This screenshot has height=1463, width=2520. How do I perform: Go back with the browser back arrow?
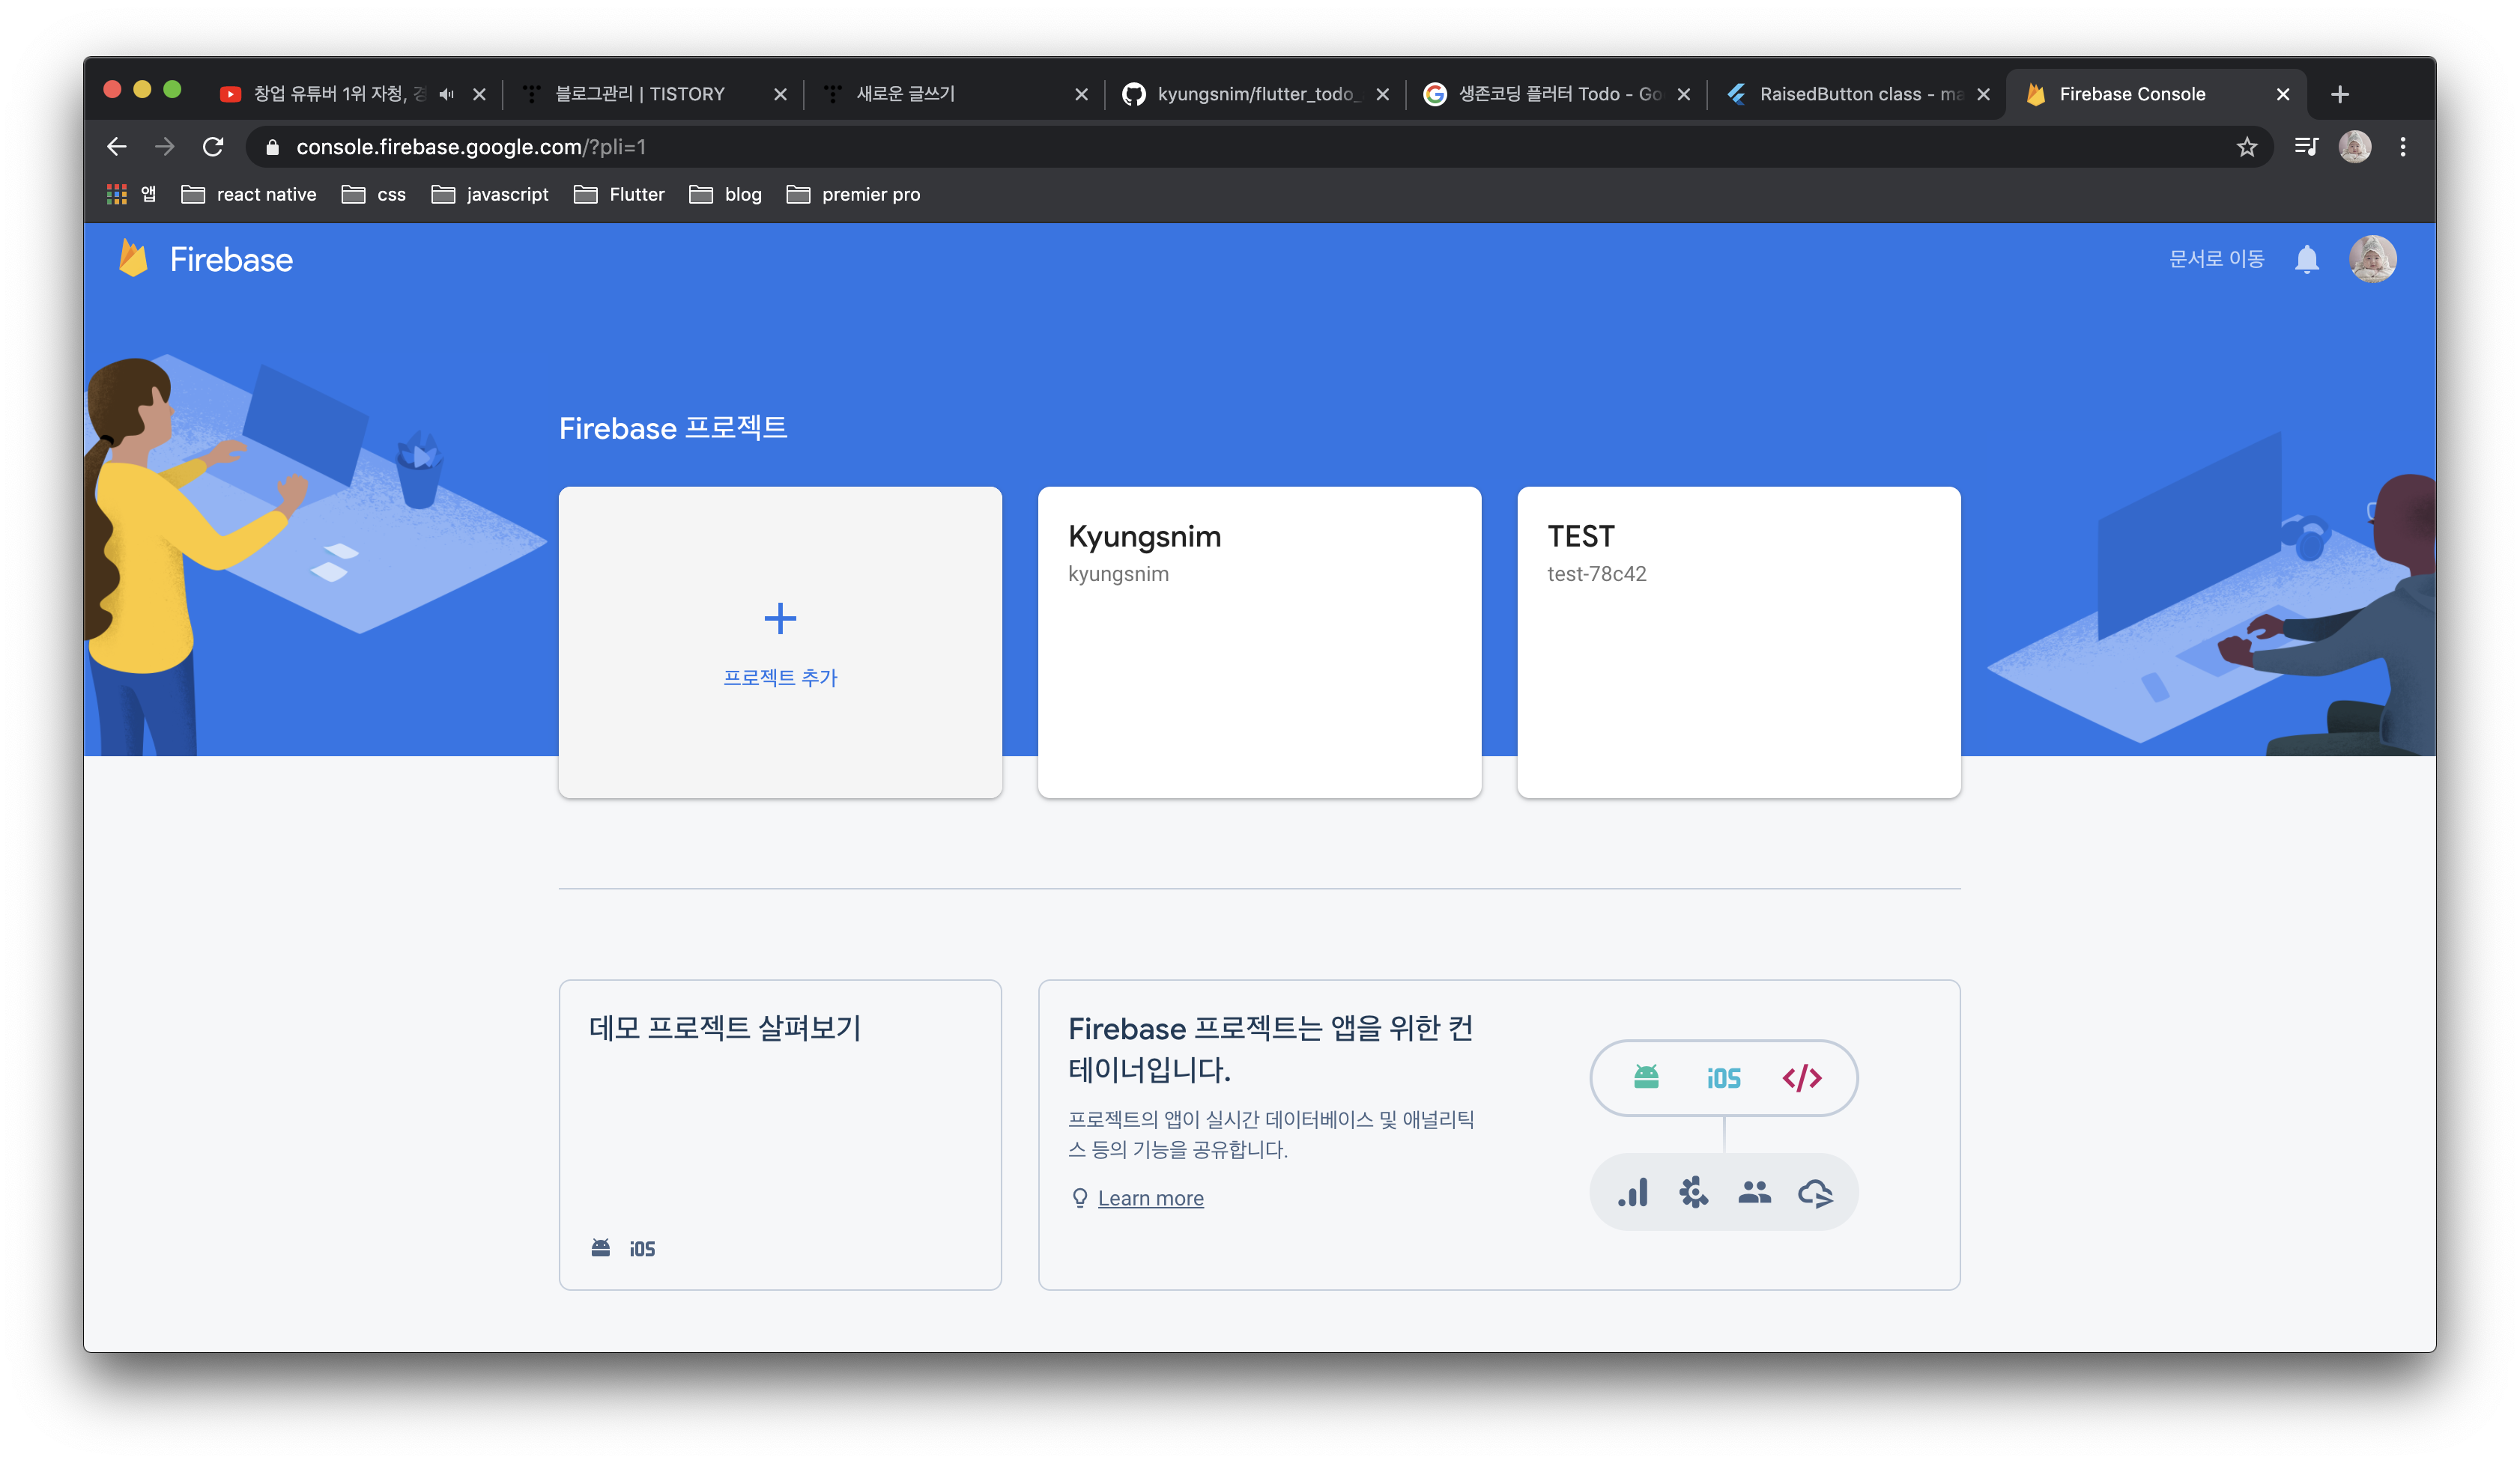pyautogui.click(x=117, y=147)
